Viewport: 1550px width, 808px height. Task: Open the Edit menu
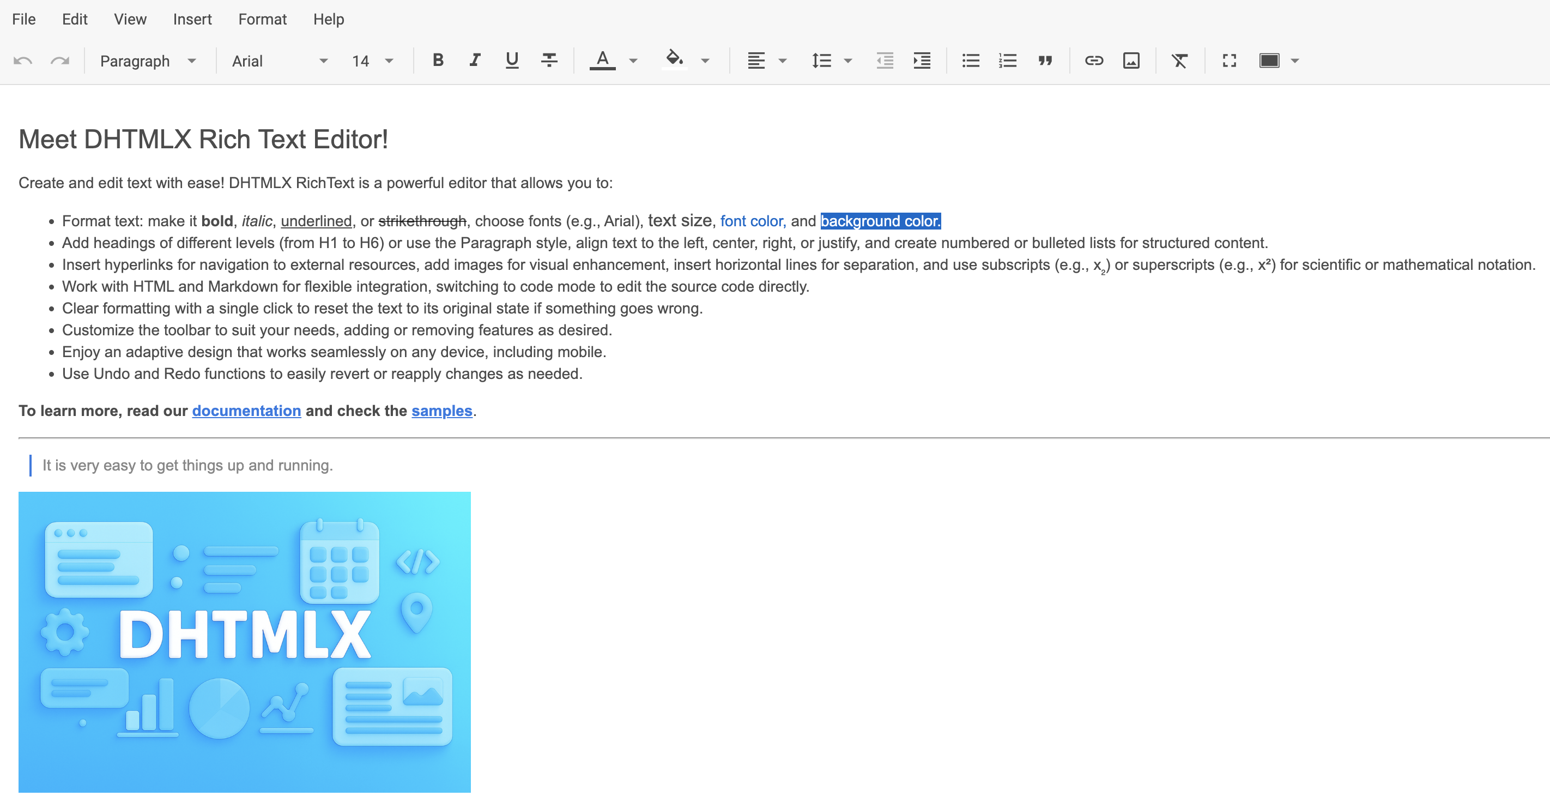coord(75,19)
